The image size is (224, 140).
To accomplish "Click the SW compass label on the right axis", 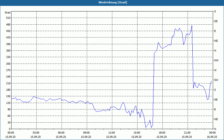I will pyautogui.click(x=216, y=80).
